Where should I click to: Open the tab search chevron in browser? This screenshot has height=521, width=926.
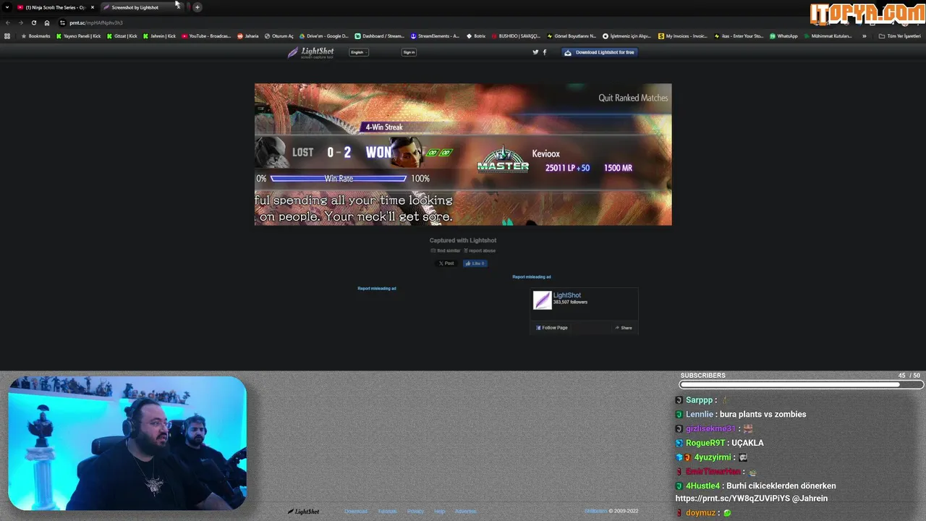pyautogui.click(x=7, y=7)
